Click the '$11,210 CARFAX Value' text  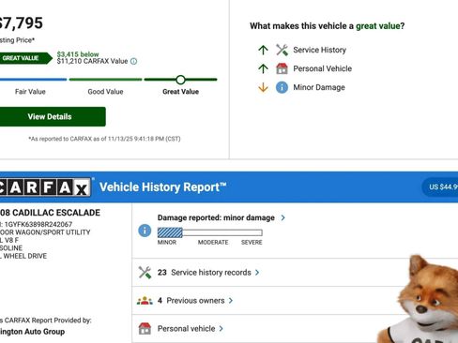(92, 61)
